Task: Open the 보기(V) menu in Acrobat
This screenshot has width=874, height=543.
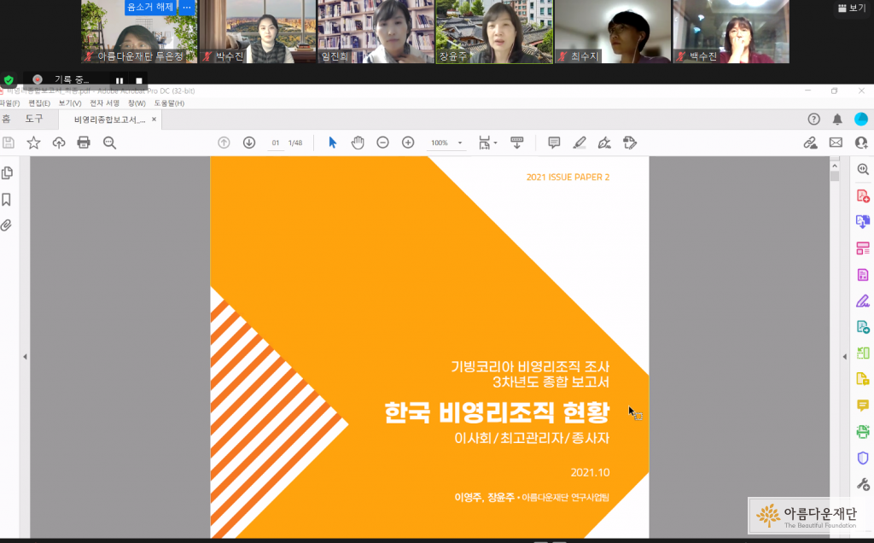Action: (70, 103)
